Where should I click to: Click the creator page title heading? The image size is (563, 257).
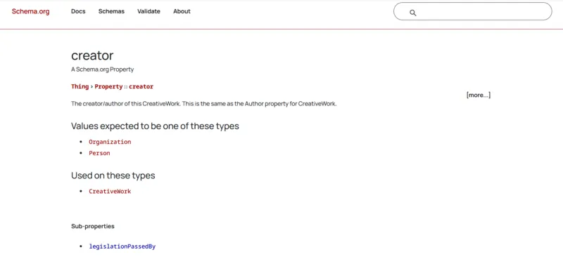tap(92, 55)
